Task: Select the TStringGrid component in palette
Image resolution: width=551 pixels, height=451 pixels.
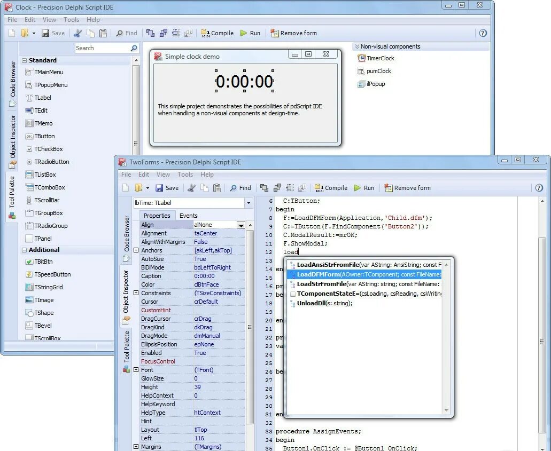Action: tap(44, 287)
